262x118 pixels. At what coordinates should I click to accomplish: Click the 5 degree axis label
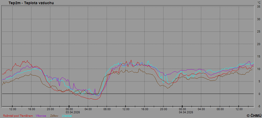pyautogui.click(x=259, y=82)
